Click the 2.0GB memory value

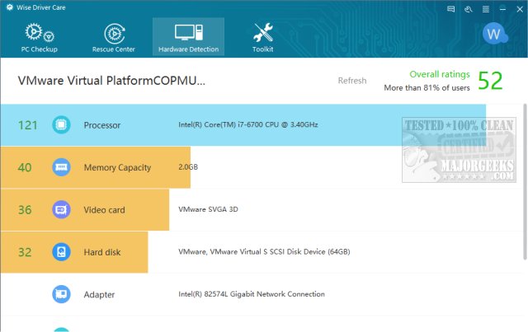pos(188,167)
